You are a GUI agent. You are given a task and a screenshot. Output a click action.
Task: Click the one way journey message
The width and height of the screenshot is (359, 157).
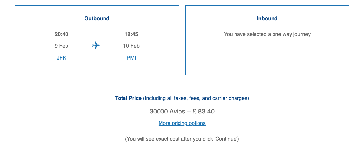pos(267,34)
